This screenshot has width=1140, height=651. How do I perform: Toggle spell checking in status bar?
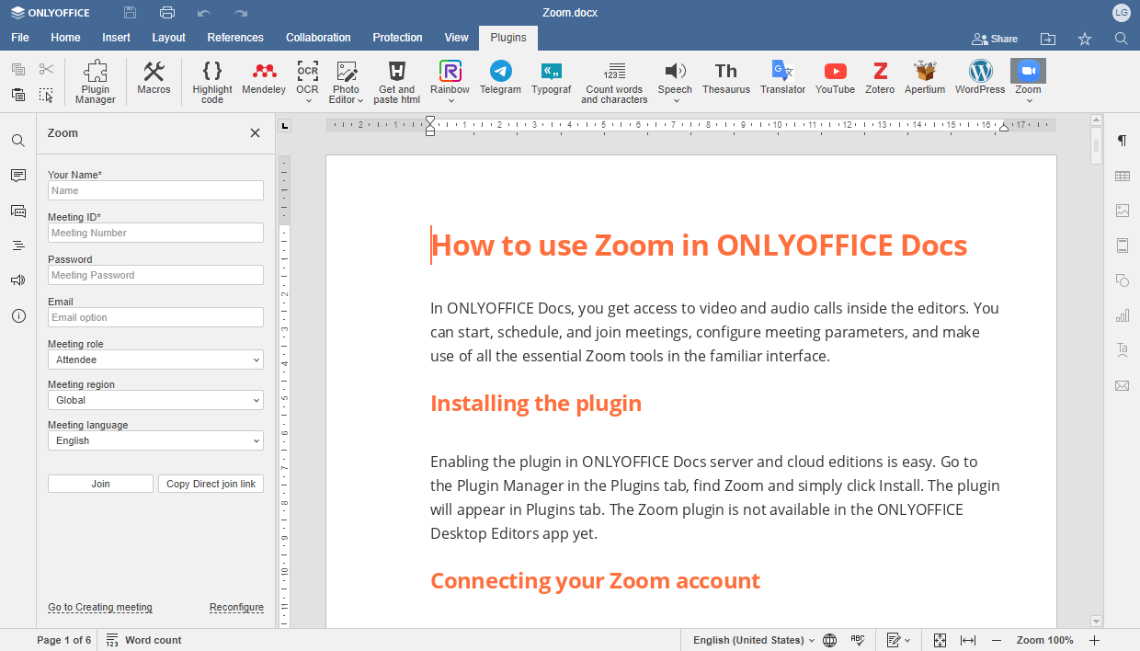point(858,640)
